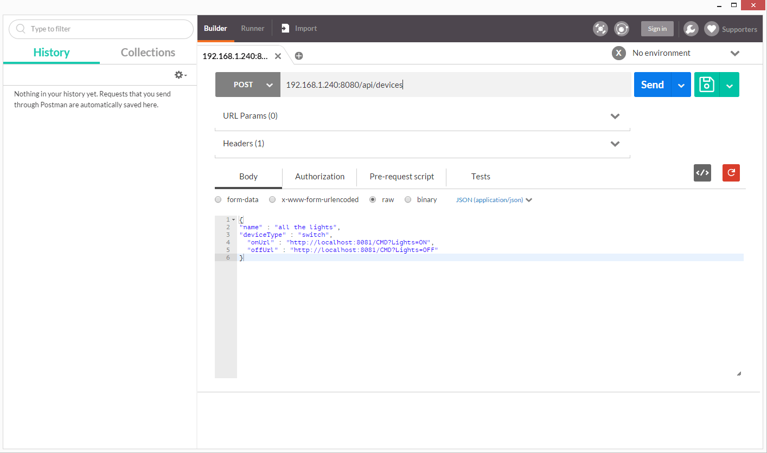The image size is (767, 453).
Task: Open the history gear settings icon
Action: point(181,75)
